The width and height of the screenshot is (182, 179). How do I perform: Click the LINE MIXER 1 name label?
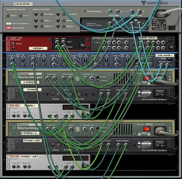pyautogui.click(x=165, y=55)
